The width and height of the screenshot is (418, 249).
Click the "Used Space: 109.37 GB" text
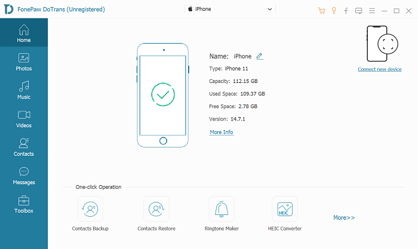tap(237, 94)
